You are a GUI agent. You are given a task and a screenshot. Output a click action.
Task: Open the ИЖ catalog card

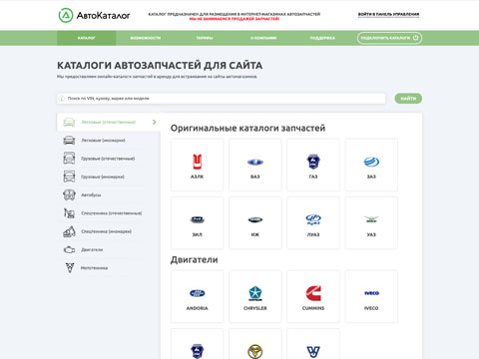click(255, 223)
